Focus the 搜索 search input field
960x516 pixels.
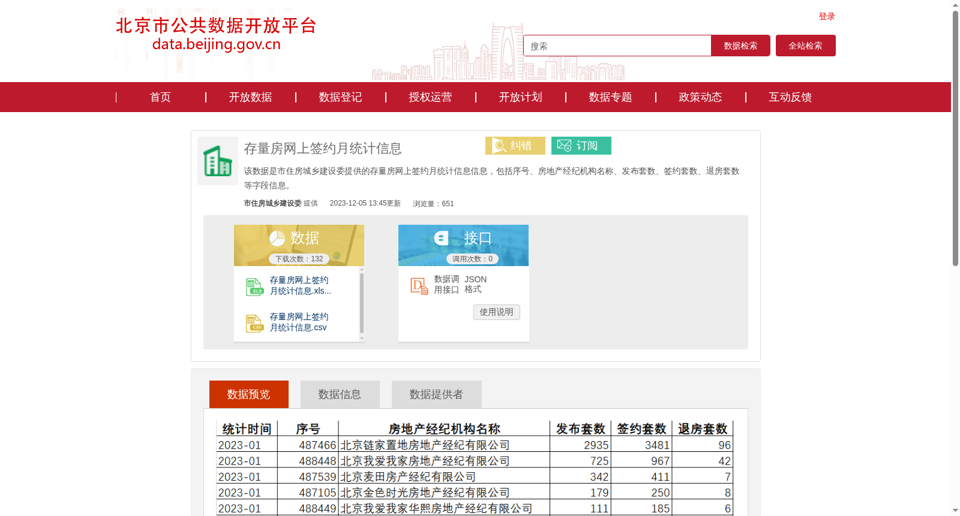(x=617, y=46)
